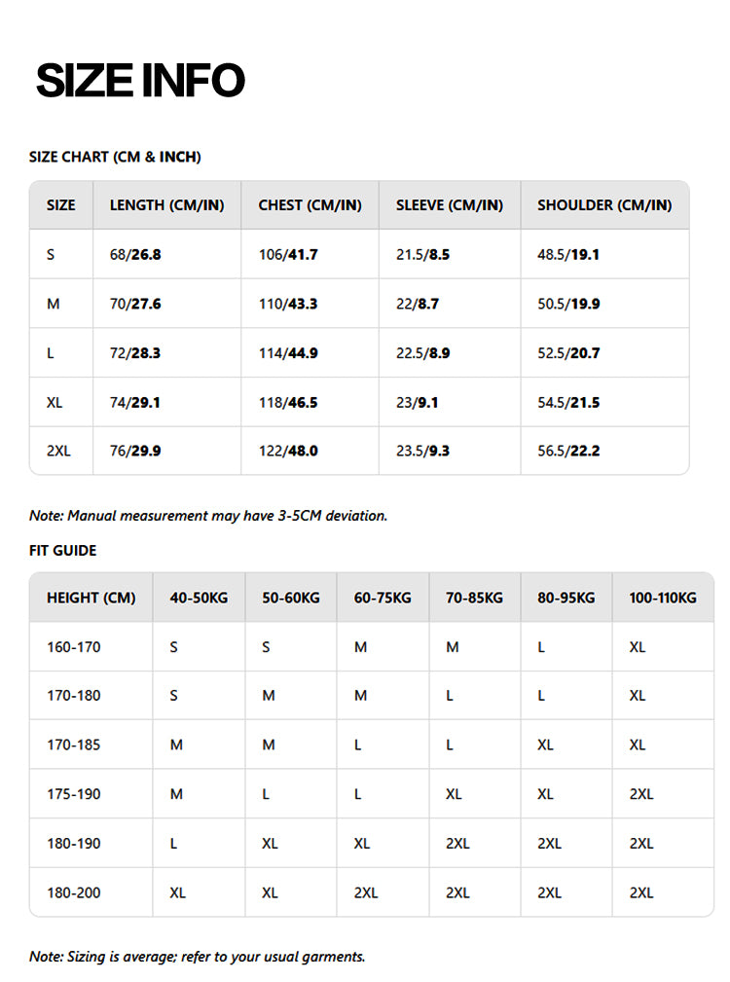Image resolution: width=730 pixels, height=982 pixels.
Task: Select the 68/26.8 length cell
Action: click(x=135, y=255)
